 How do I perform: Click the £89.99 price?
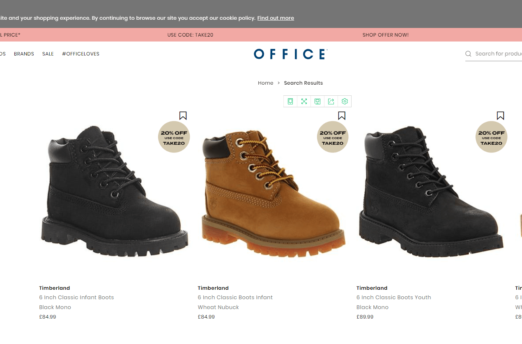[x=365, y=317]
